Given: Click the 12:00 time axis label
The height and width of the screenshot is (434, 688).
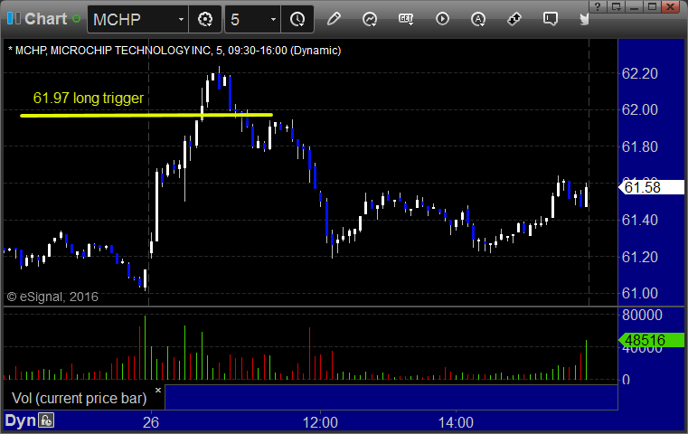Looking at the screenshot, I should 320,422.
